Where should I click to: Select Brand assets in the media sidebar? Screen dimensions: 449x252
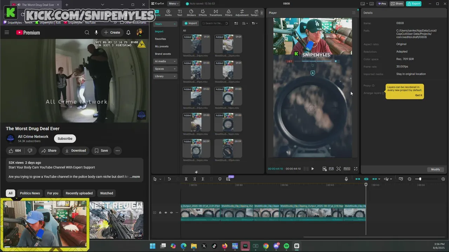tap(163, 54)
